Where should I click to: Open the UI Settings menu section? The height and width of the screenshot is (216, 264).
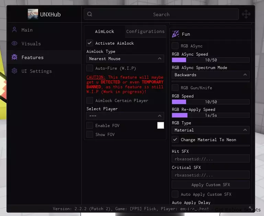pos(44,71)
